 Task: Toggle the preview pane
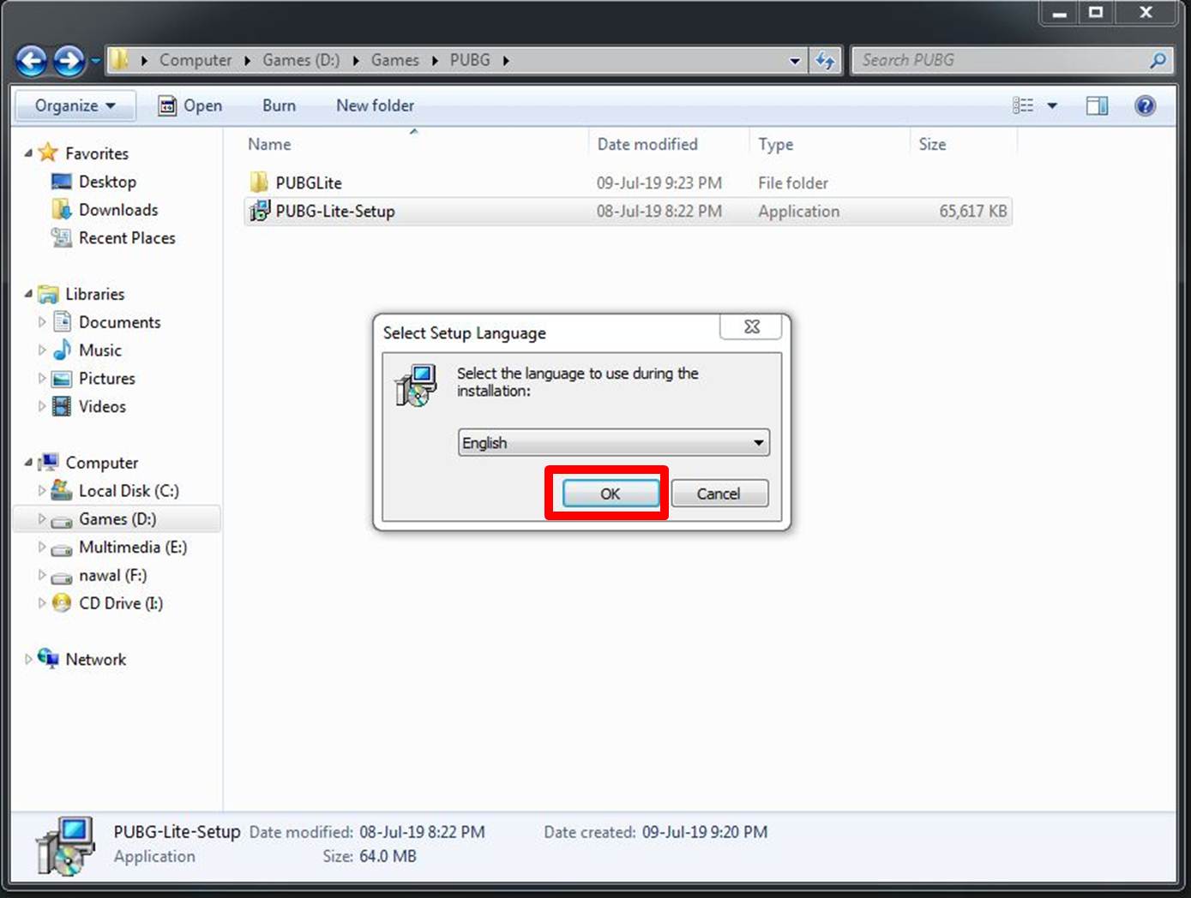(x=1097, y=105)
